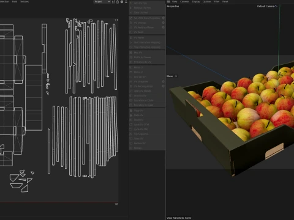The image size is (294, 220).
Task: Click the UV Unwrap icon
Action: pyautogui.click(x=131, y=23)
